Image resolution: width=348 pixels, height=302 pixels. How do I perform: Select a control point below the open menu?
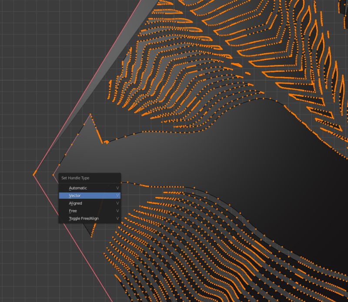pyautogui.click(x=92, y=238)
